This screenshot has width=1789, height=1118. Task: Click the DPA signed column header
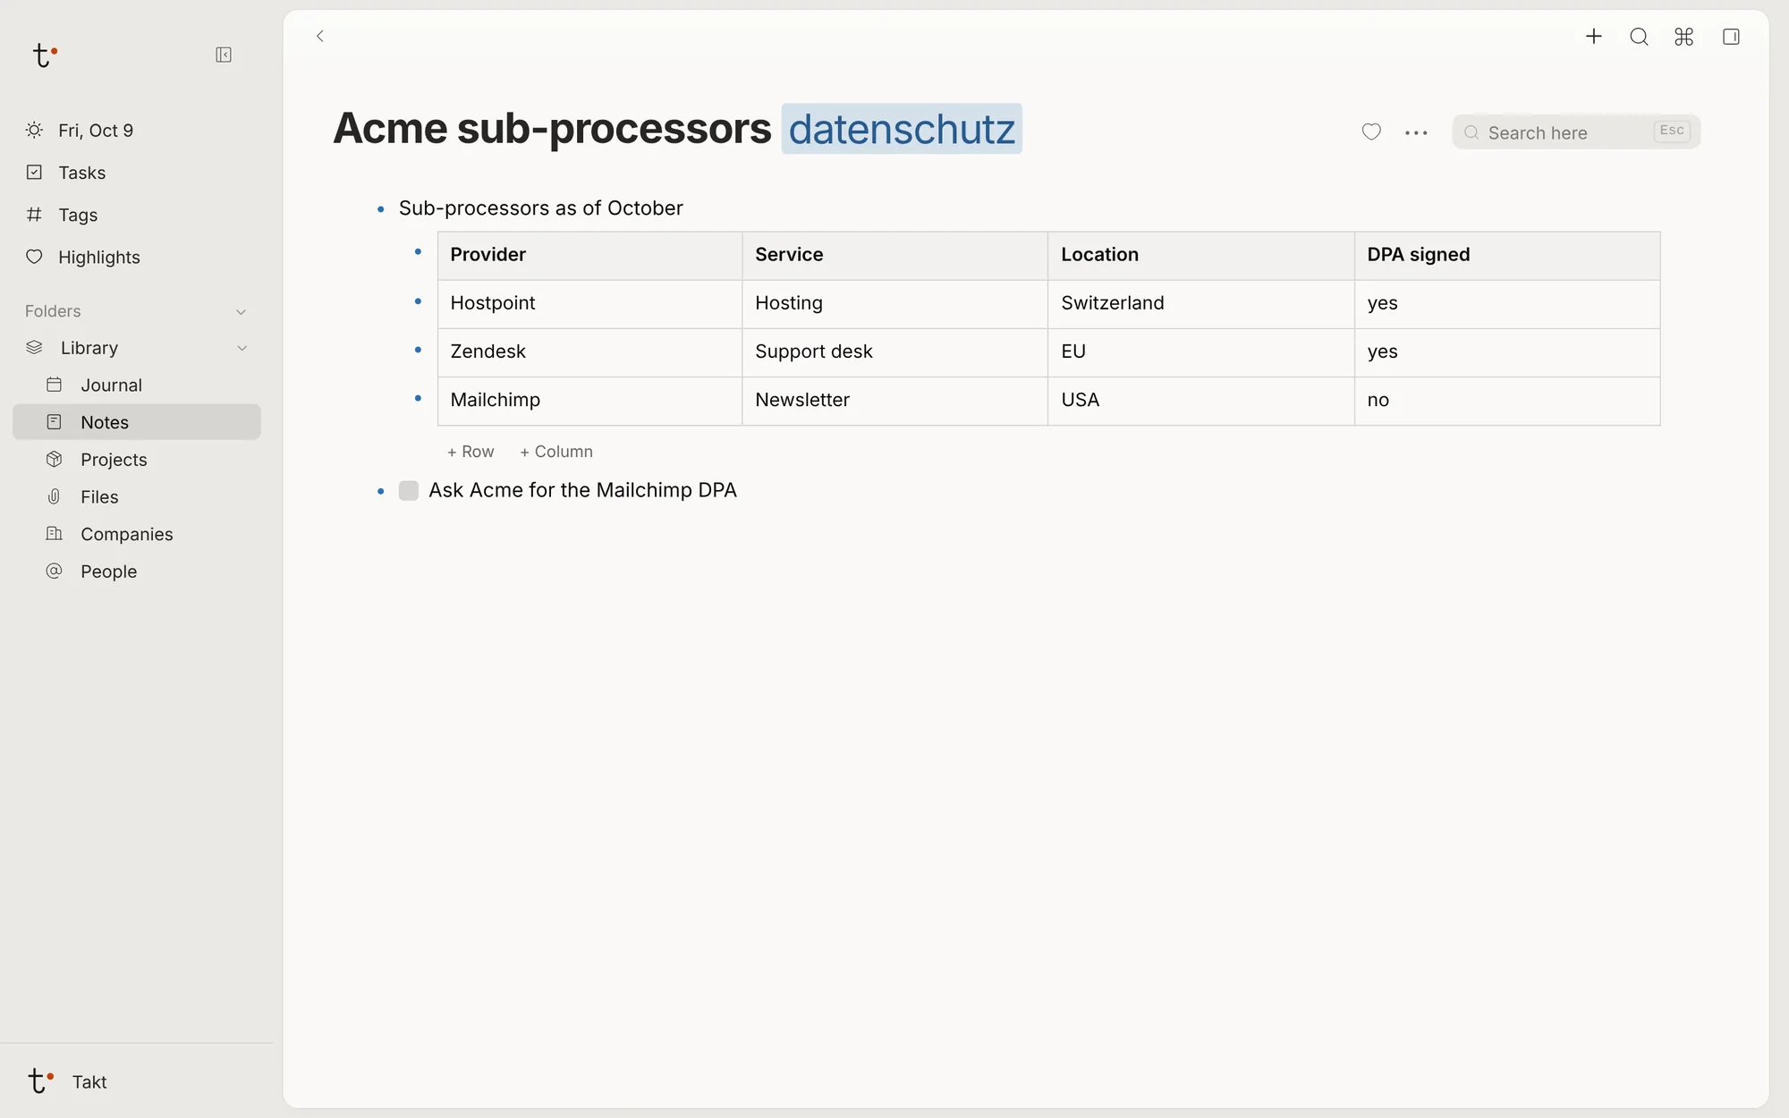click(x=1507, y=256)
